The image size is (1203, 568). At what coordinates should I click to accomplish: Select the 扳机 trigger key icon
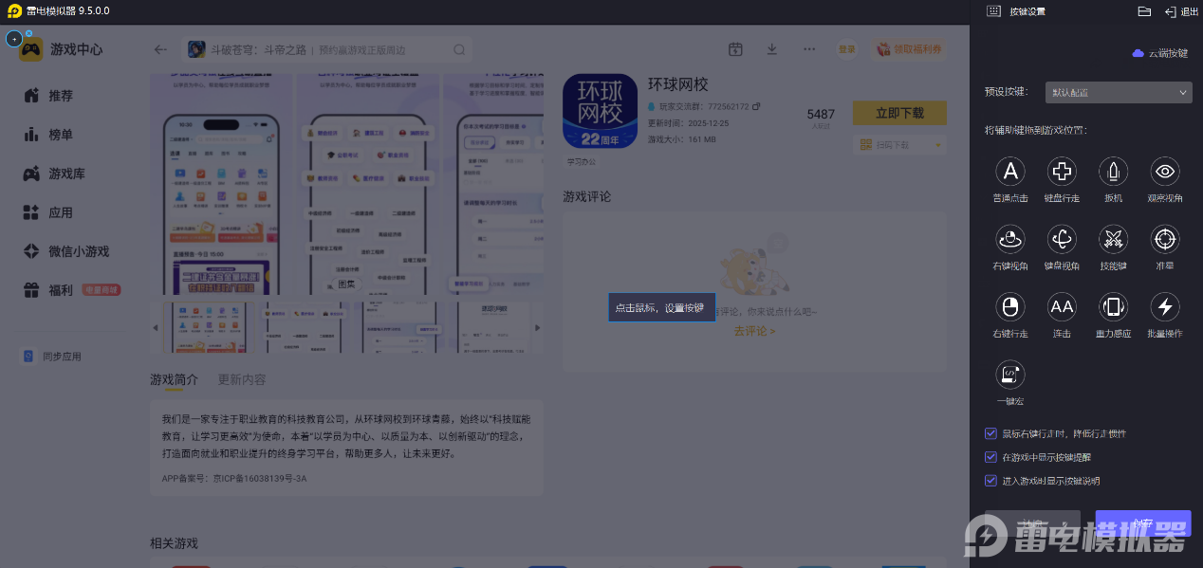(1113, 172)
